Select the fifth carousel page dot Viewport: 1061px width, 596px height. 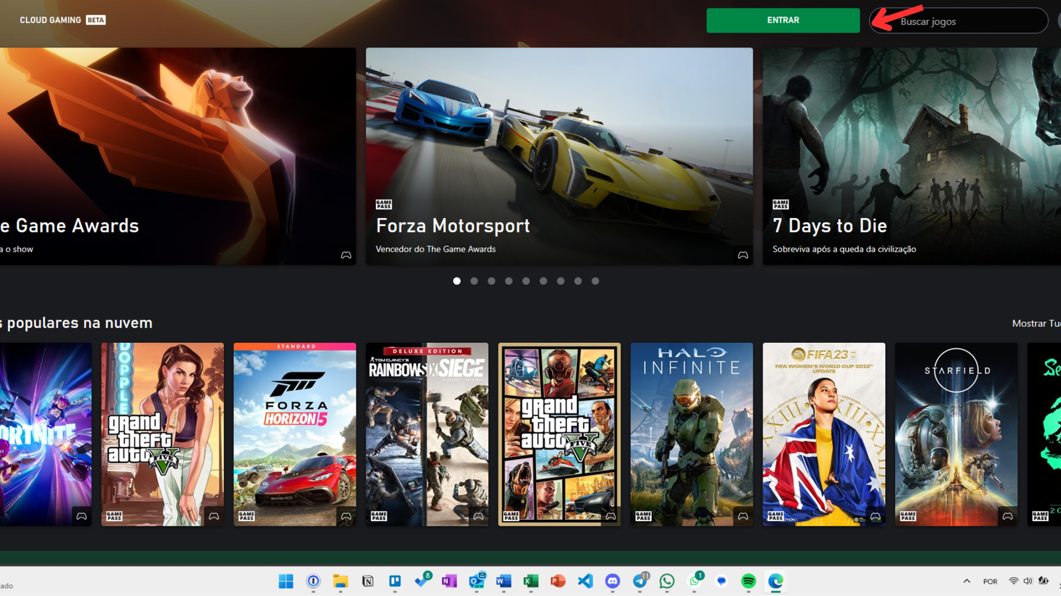(526, 281)
